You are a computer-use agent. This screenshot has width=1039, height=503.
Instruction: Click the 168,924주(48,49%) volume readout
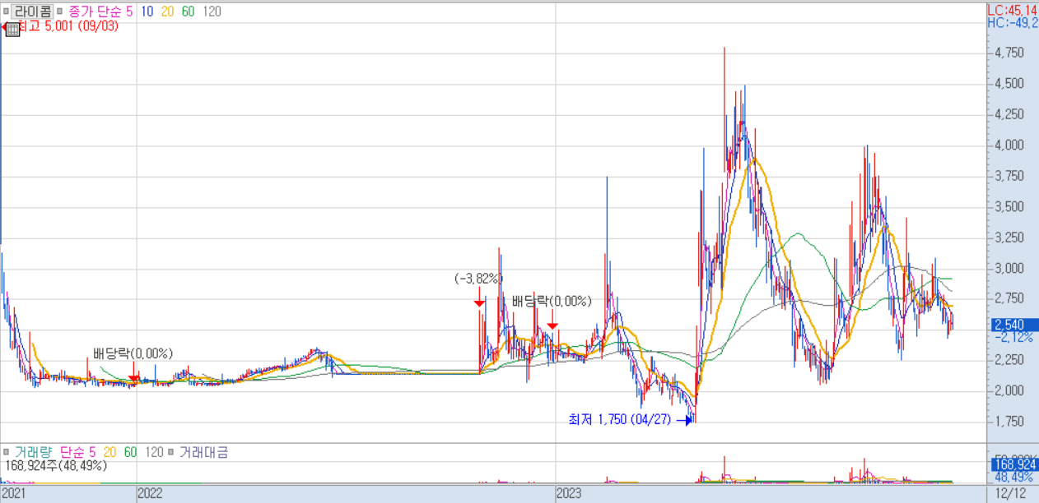click(x=54, y=465)
